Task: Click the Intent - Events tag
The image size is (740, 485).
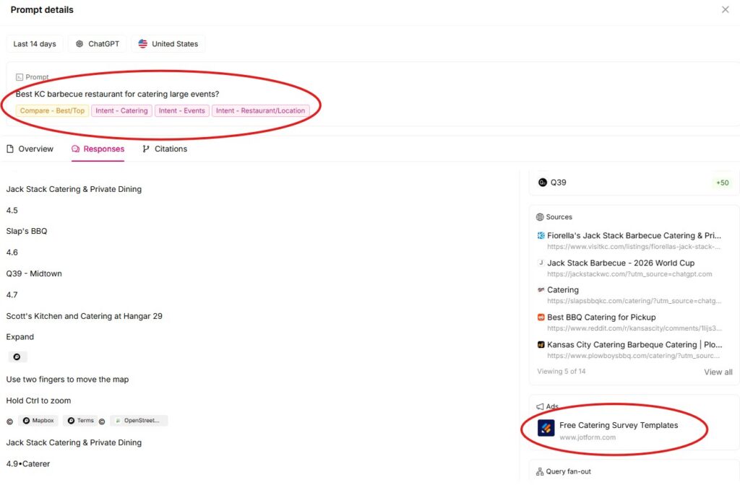Action: pos(181,110)
